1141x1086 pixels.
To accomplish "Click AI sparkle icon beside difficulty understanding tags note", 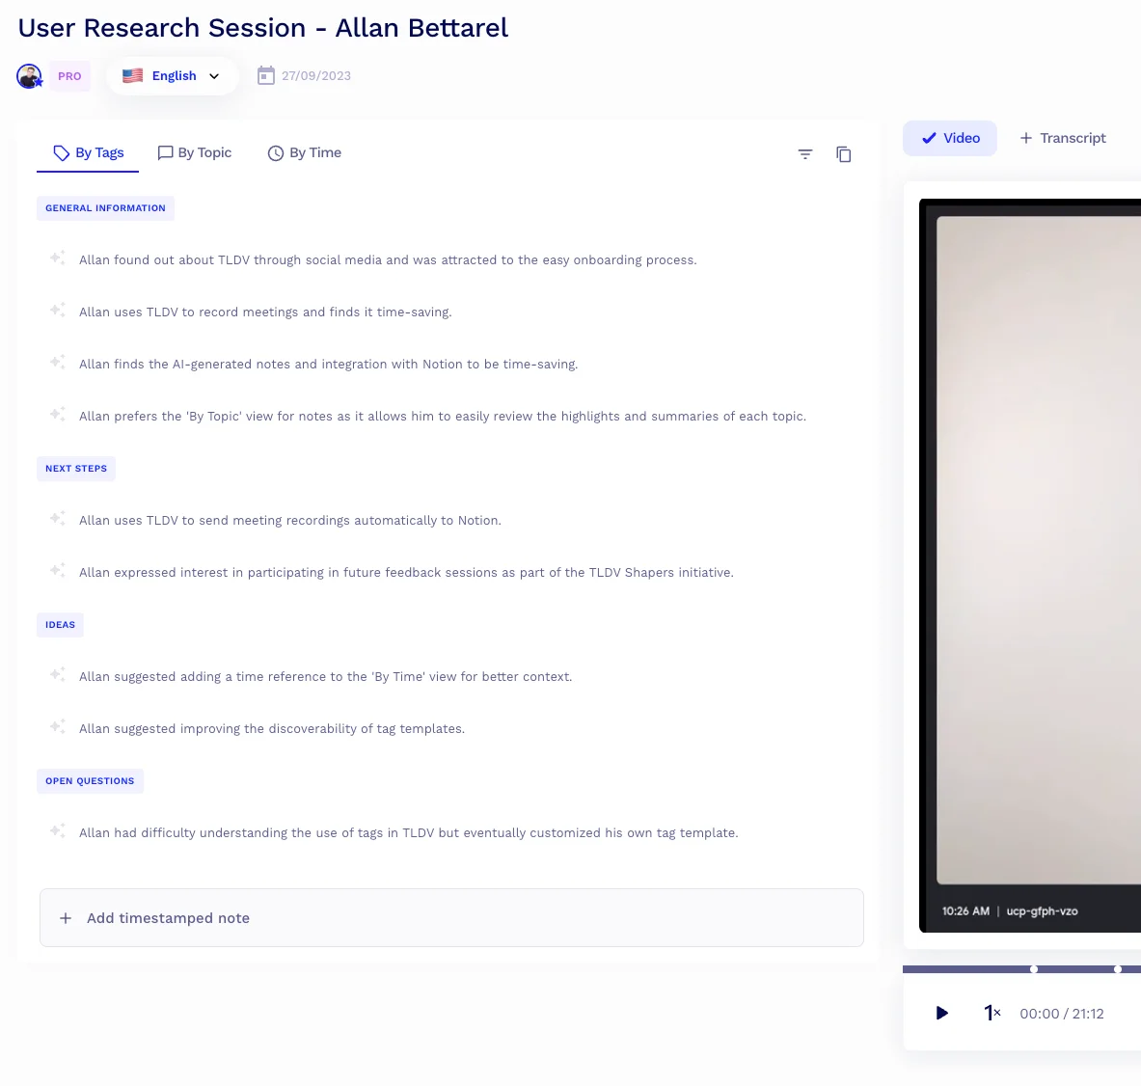I will 58,831.
